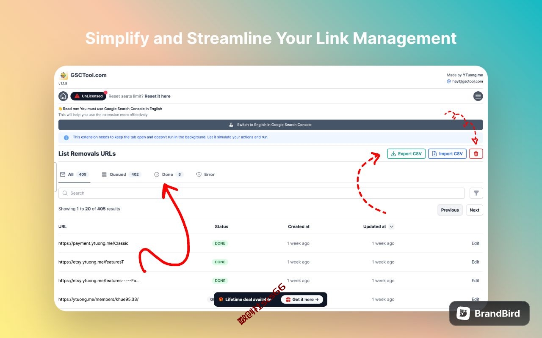Click the home icon button
542x338 pixels.
click(63, 96)
